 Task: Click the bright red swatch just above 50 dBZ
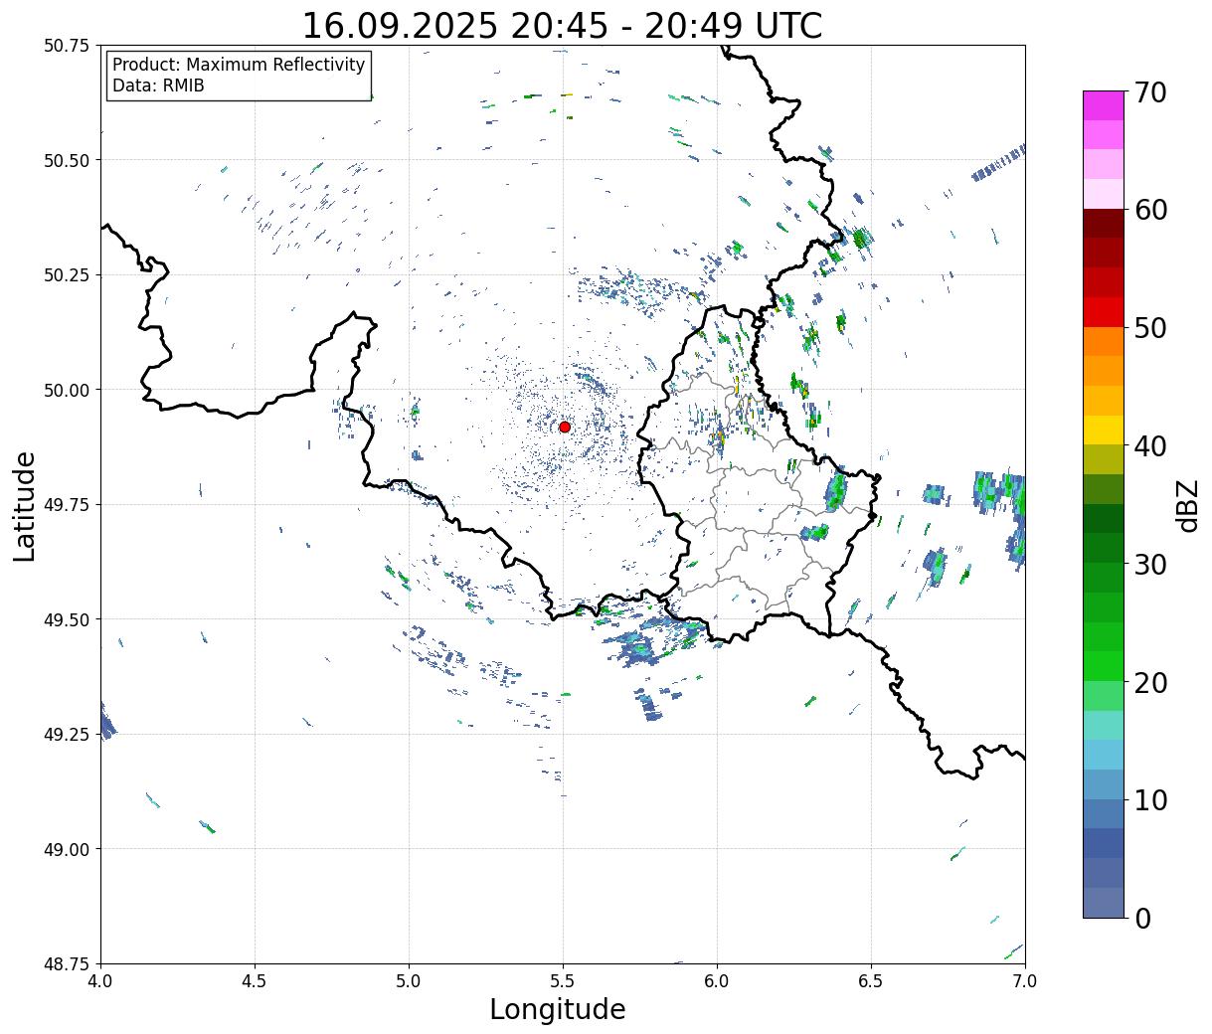point(1104,312)
